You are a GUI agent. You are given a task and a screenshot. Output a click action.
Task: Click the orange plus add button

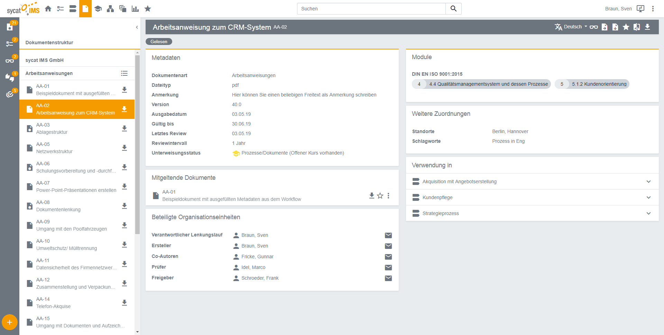10,323
